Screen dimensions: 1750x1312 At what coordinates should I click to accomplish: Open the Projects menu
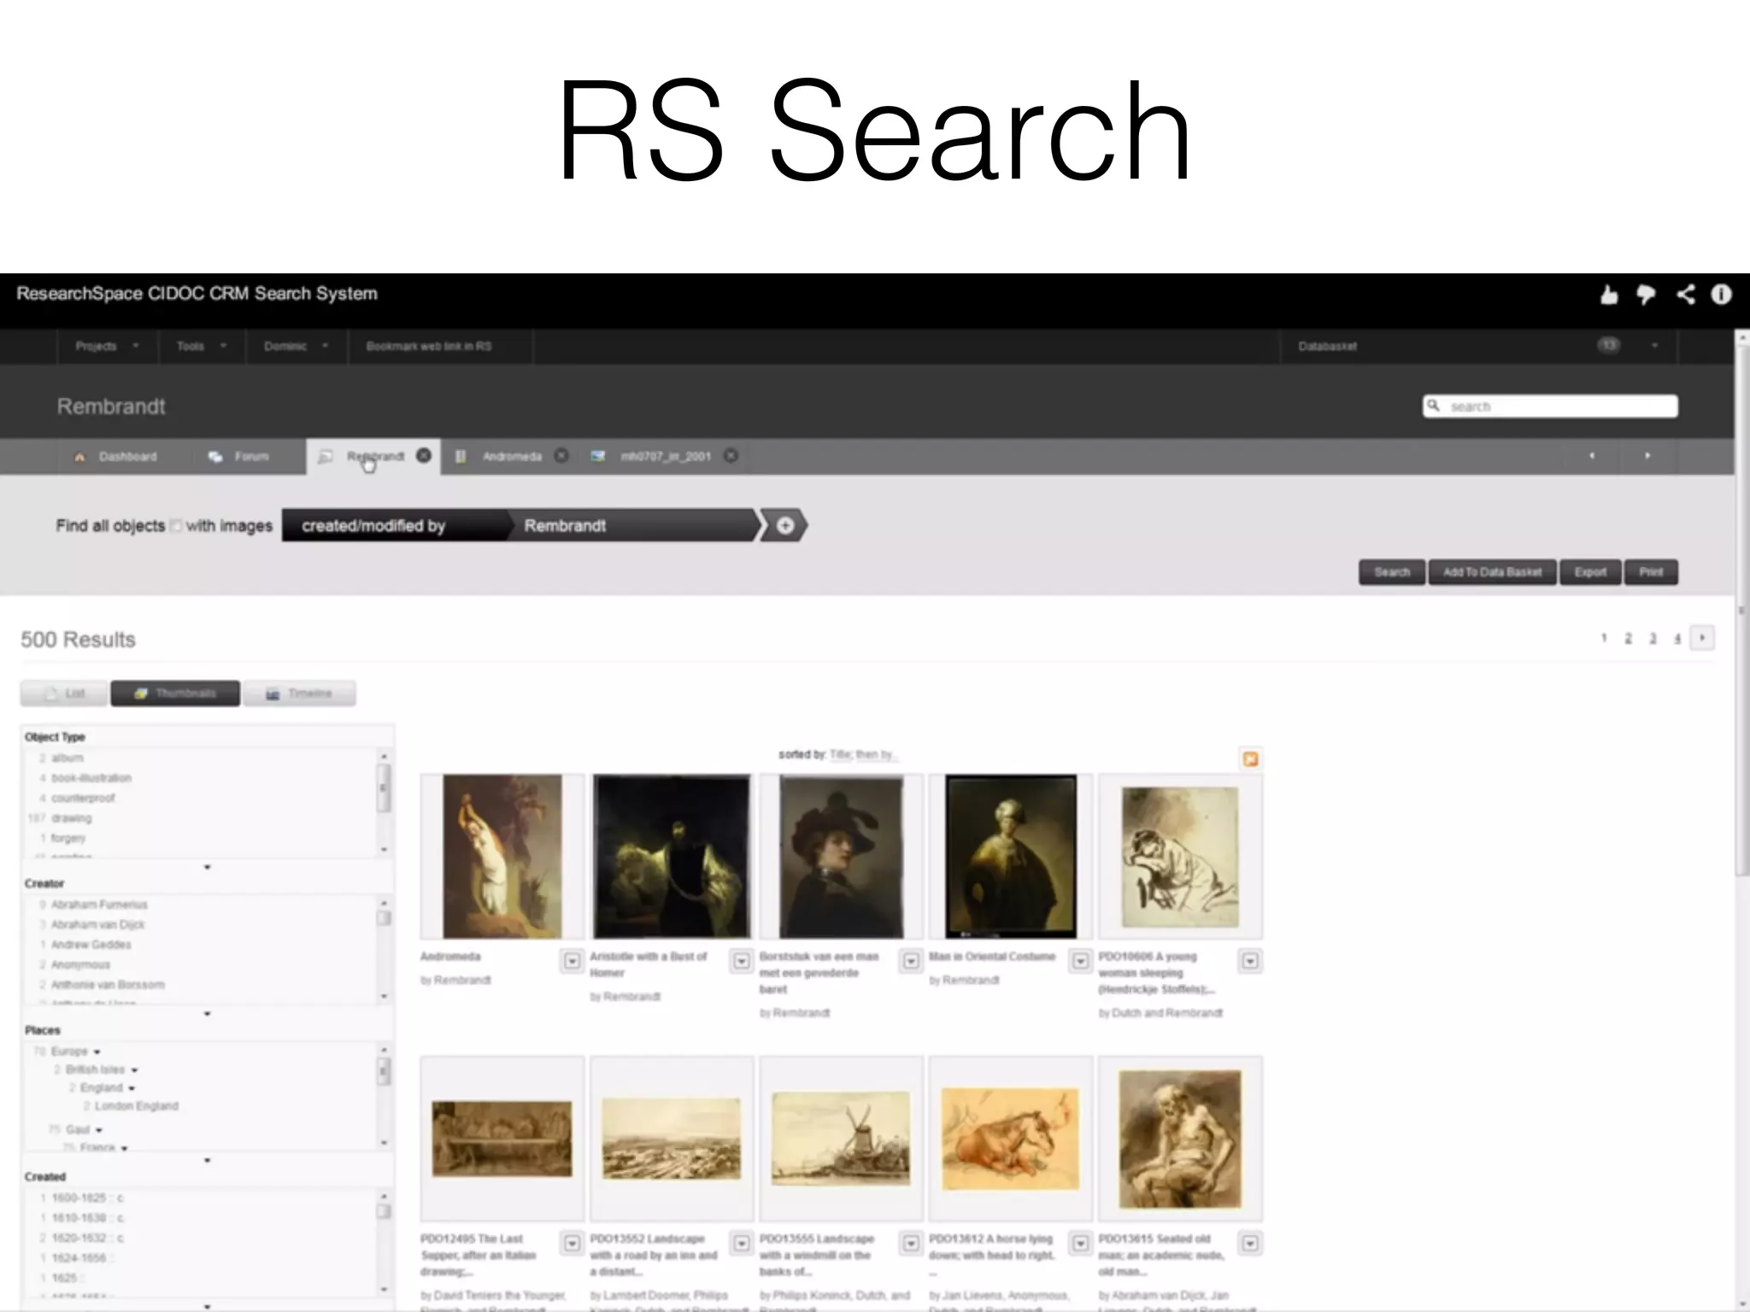point(107,346)
